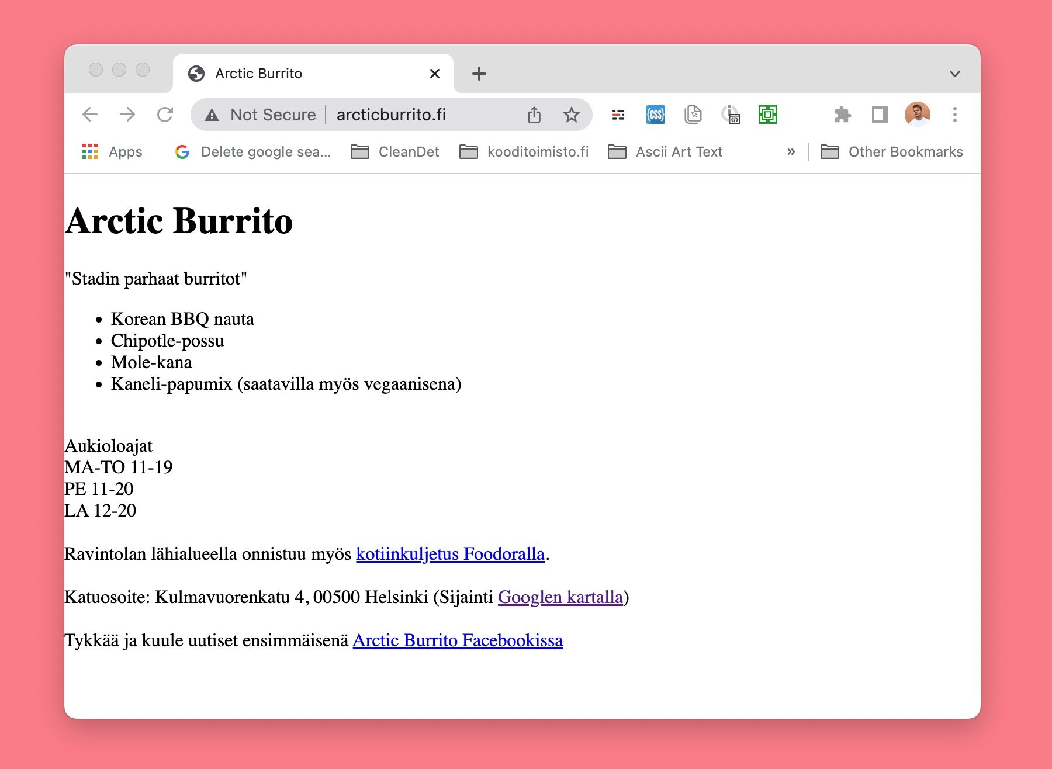
Task: Click the PE 11-20 hours line
Action: (x=99, y=489)
